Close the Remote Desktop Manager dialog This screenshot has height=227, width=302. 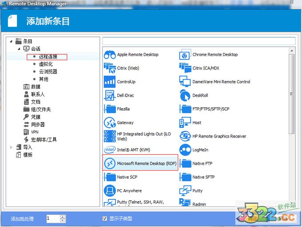[292, 2]
